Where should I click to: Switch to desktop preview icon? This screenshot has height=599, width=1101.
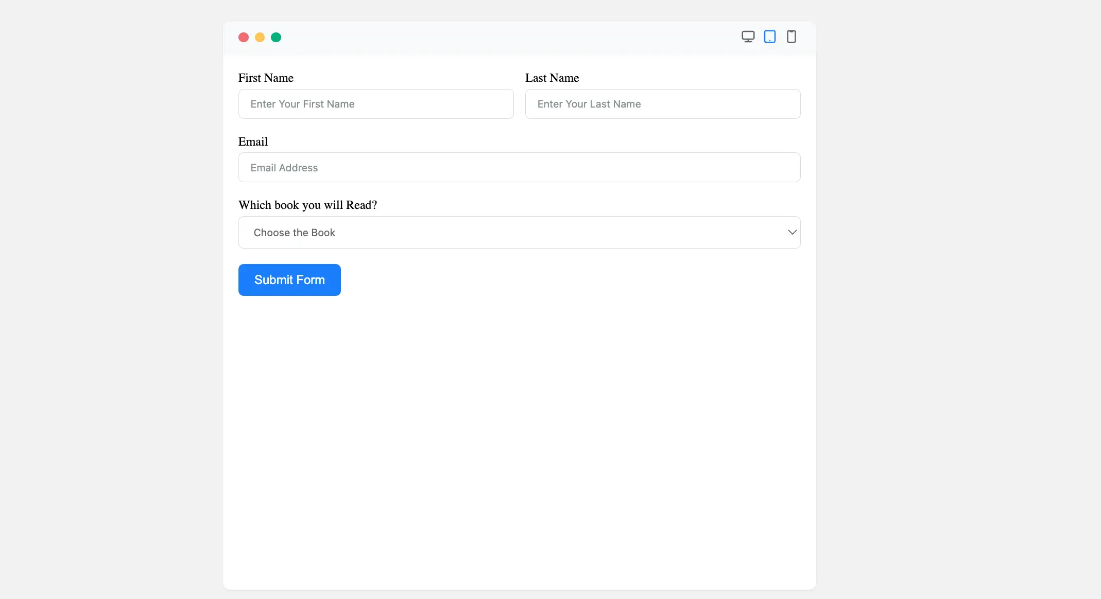(x=748, y=37)
